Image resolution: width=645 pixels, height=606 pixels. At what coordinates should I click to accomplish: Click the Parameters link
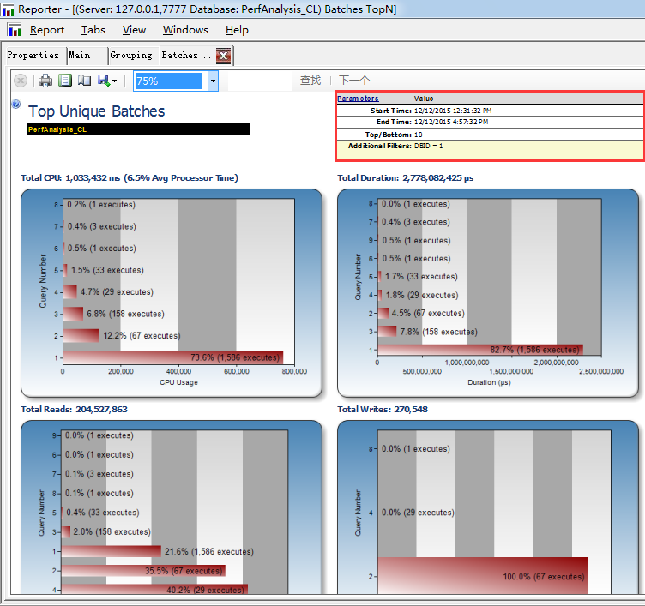[358, 99]
